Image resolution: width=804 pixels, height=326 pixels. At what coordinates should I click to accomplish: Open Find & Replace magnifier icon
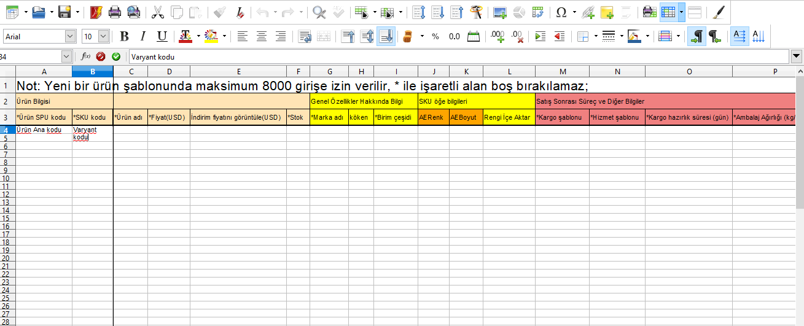tap(319, 12)
